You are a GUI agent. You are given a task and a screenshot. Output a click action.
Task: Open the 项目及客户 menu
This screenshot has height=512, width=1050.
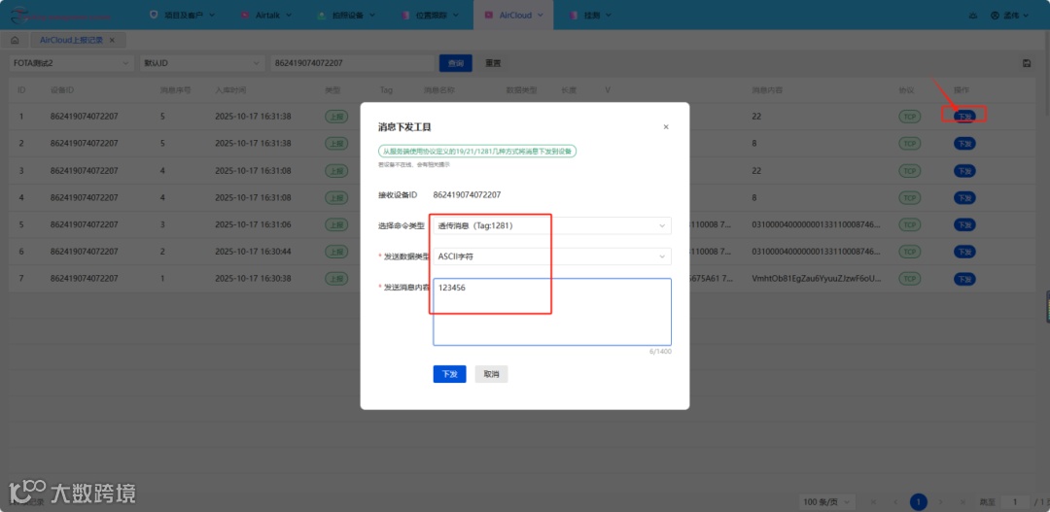(182, 15)
